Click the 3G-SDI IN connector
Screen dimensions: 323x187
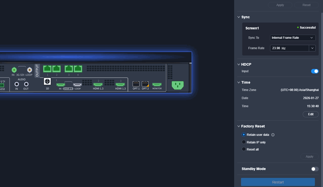pyautogui.click(x=14, y=70)
